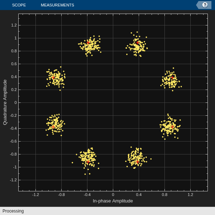Viewport: 215px width, 215px height.
Task: Select red reference marker near I=-0.92, Q=0.38
Action: pos(53,78)
